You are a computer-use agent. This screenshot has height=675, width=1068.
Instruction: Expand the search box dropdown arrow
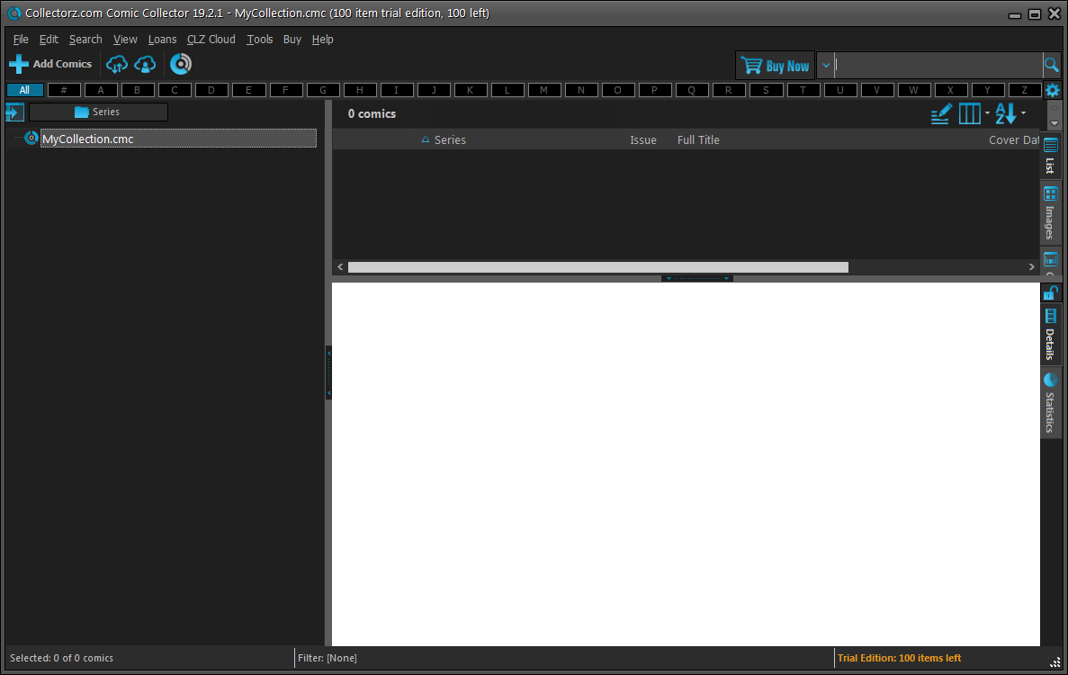(826, 66)
